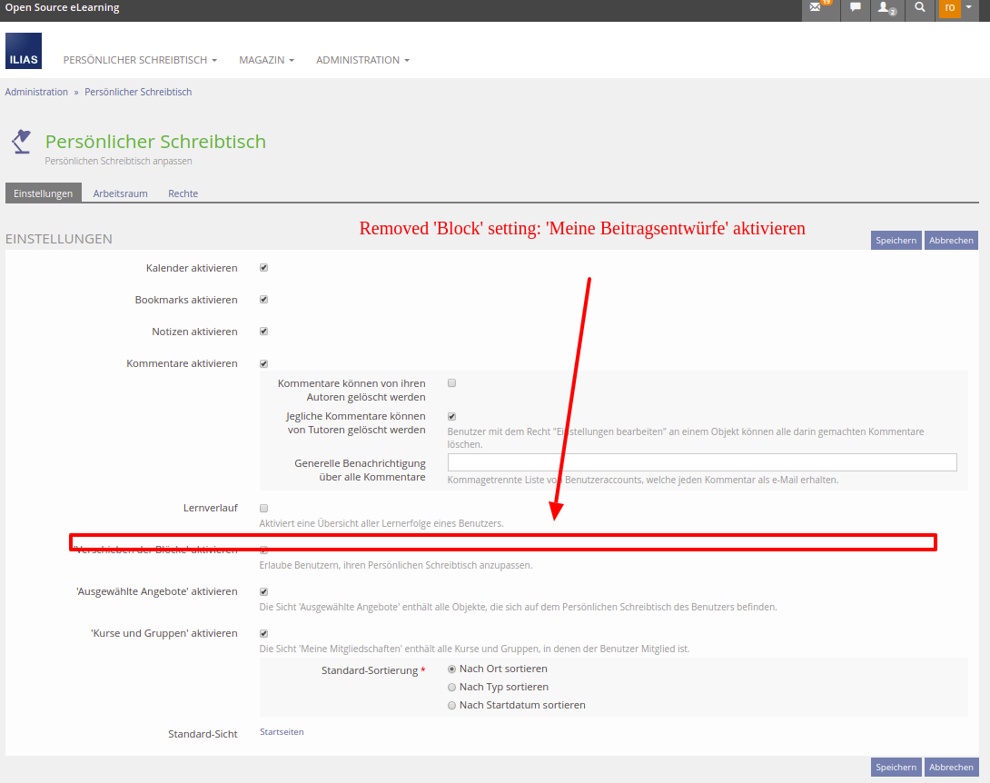Switch to the 'Rechte' tab
This screenshot has width=990, height=783.
[x=183, y=193]
